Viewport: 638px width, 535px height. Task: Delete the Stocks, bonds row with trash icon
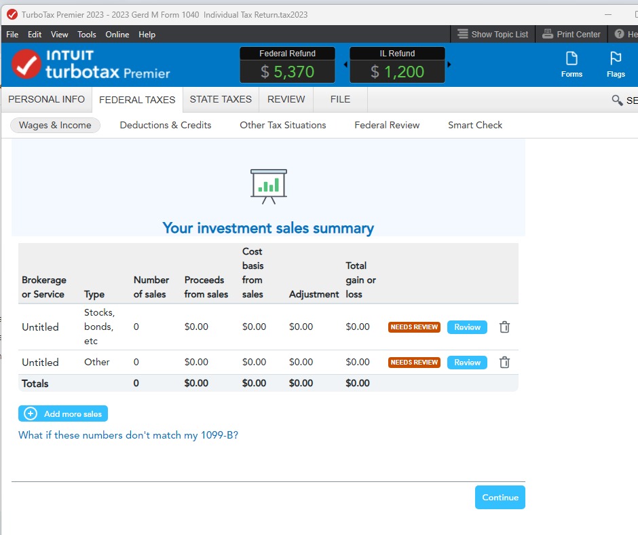504,327
